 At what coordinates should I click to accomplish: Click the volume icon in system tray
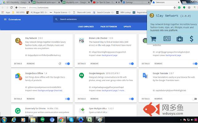[192, 120]
